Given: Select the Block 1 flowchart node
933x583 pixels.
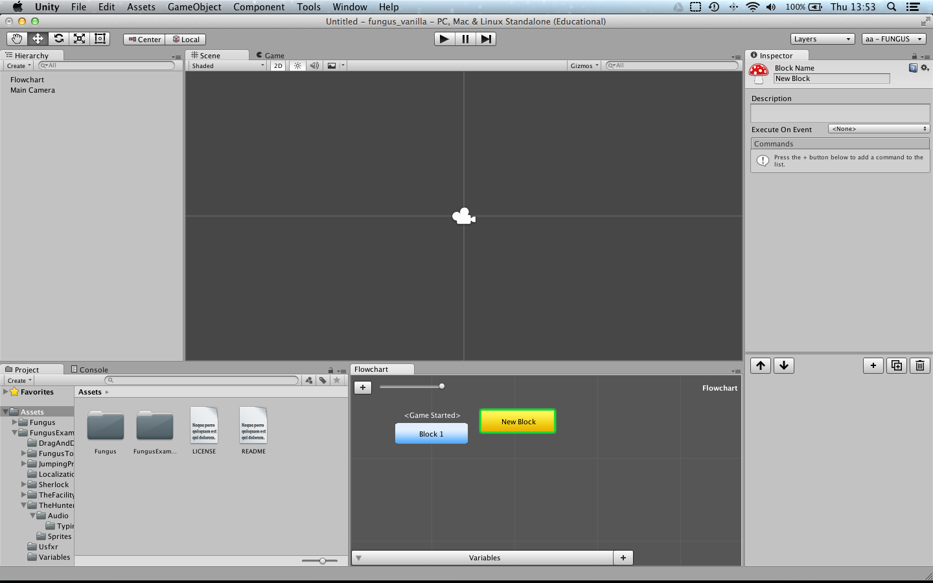Looking at the screenshot, I should 432,433.
